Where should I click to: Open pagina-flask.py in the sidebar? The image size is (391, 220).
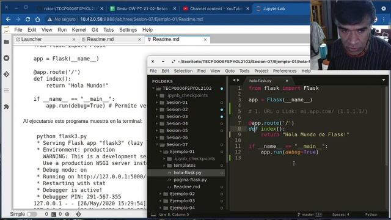pyautogui.click(x=190, y=180)
